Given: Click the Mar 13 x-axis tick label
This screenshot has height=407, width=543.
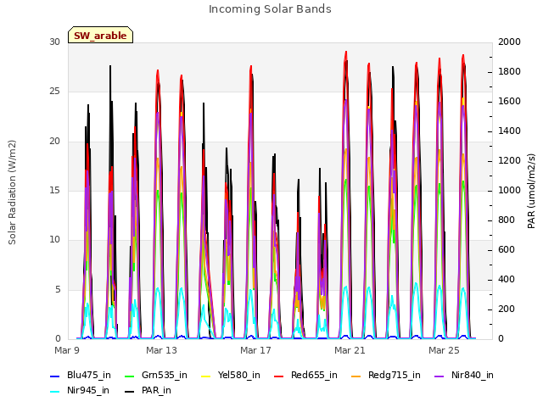Looking at the screenshot, I should point(161,350).
